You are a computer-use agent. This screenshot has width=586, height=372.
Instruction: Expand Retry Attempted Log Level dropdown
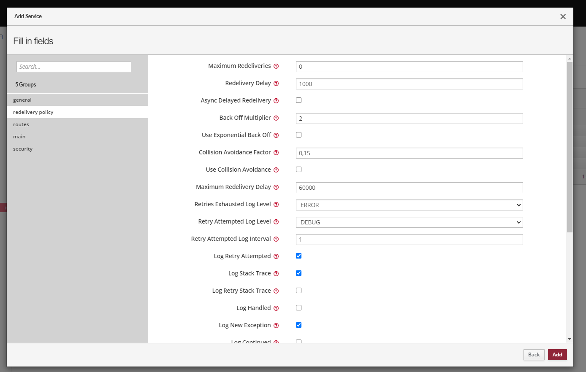409,222
